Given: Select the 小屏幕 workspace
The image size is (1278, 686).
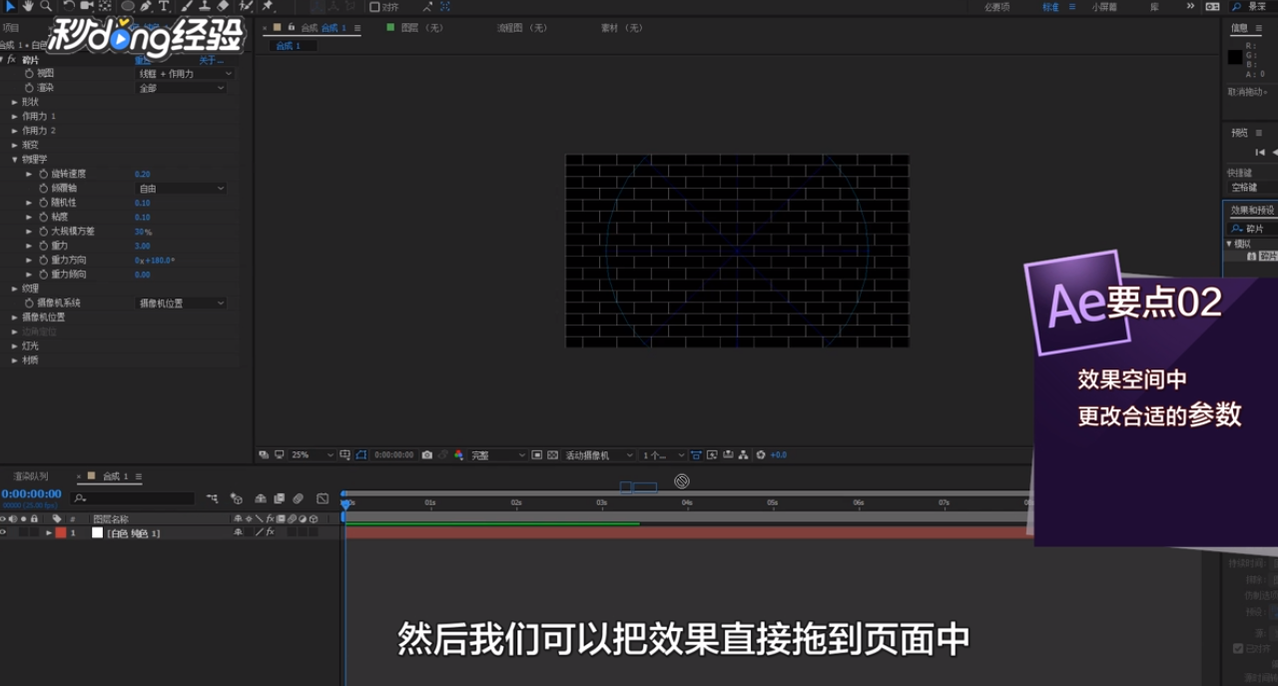Looking at the screenshot, I should tap(1104, 6).
